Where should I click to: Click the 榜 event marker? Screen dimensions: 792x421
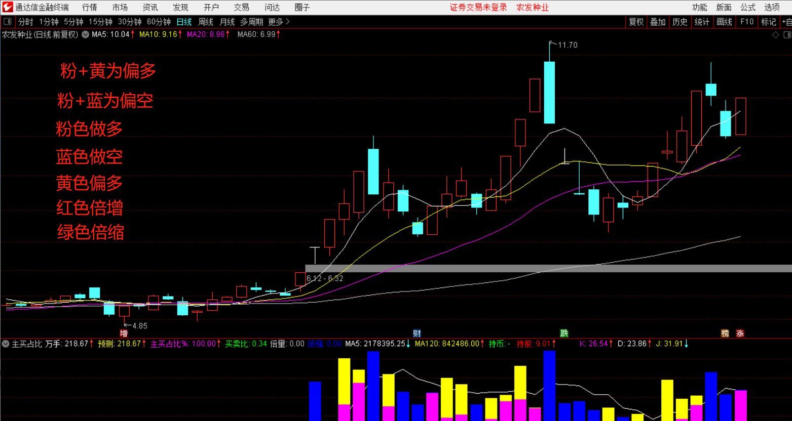[x=725, y=333]
